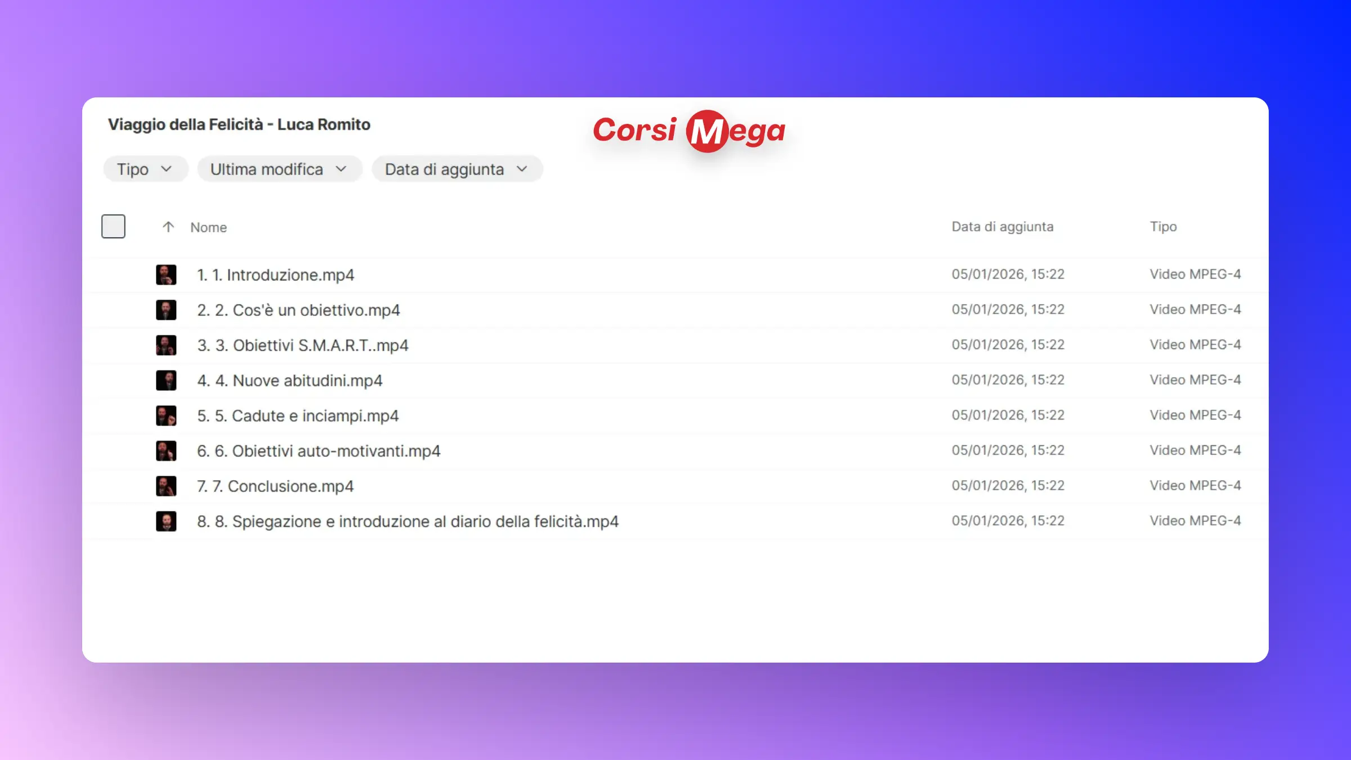Click the Introduzione video thumbnail icon
Viewport: 1351px width, 760px height.
coord(166,275)
